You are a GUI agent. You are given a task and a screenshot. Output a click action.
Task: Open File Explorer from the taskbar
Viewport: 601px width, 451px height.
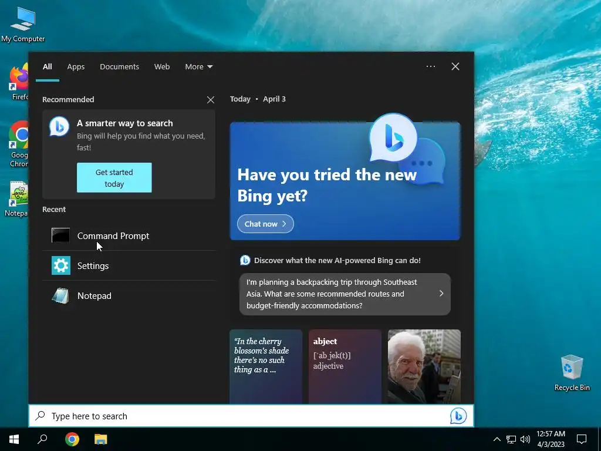[x=101, y=439]
